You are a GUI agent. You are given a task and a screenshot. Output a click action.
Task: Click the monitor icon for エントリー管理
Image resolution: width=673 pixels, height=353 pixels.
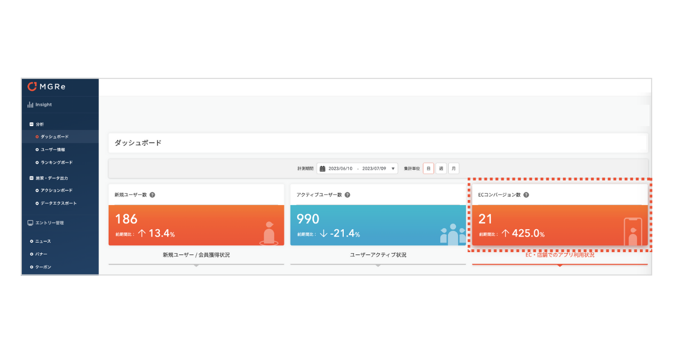pos(30,223)
